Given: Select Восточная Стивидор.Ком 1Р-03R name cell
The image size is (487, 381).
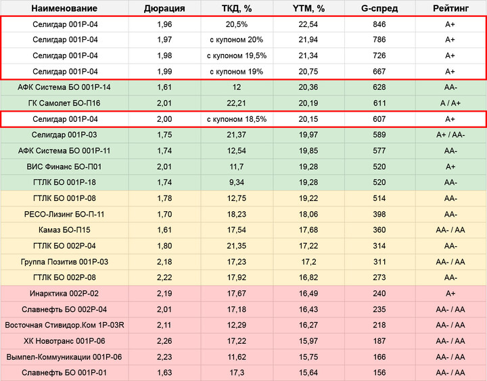Looking at the screenshot, I should pyautogui.click(x=64, y=325).
